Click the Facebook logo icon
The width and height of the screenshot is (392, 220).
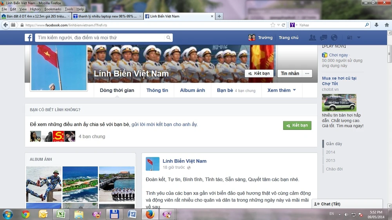tap(29, 38)
